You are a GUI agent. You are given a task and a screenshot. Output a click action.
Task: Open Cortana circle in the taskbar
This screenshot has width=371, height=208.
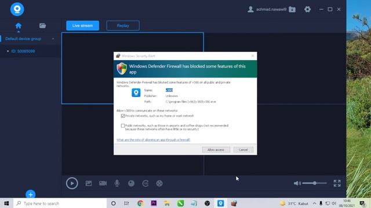[x=114, y=203]
